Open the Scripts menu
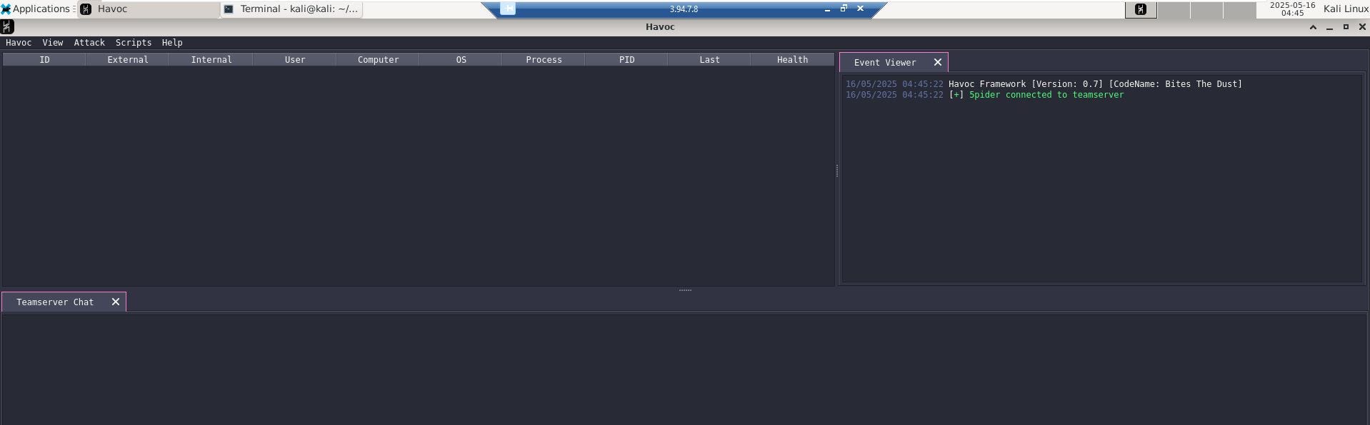Screen dimensions: 1370x425 tap(134, 43)
